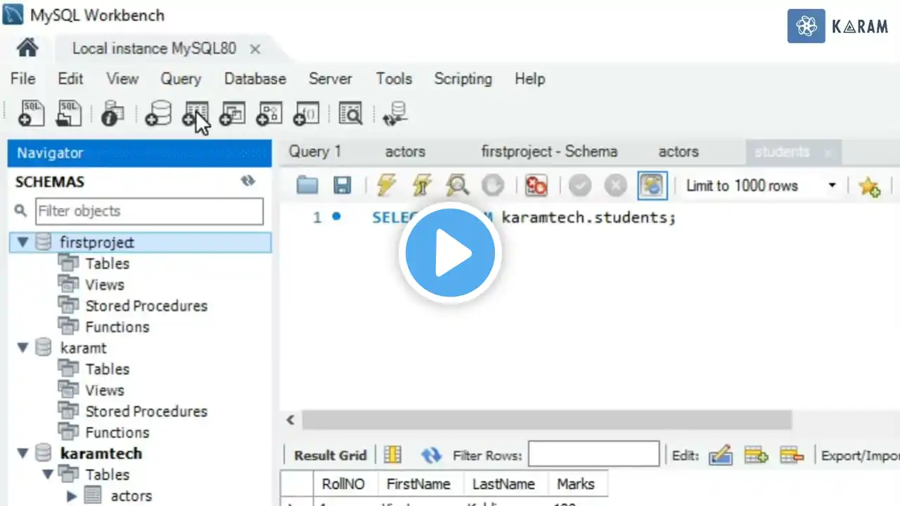Open the schema inspector
Viewport: 900px width, 506px height.
[x=112, y=113]
